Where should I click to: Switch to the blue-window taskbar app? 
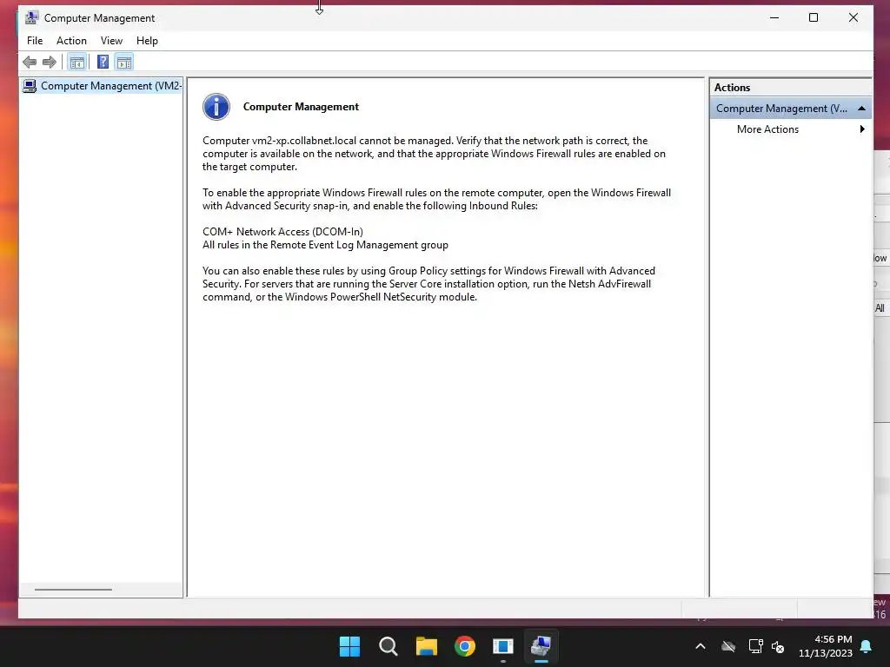point(503,646)
